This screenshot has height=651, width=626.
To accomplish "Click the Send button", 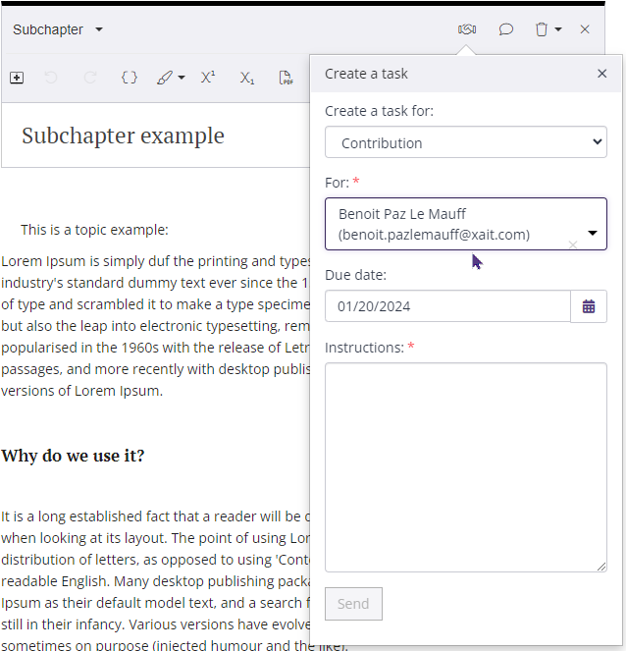I will point(353,604).
